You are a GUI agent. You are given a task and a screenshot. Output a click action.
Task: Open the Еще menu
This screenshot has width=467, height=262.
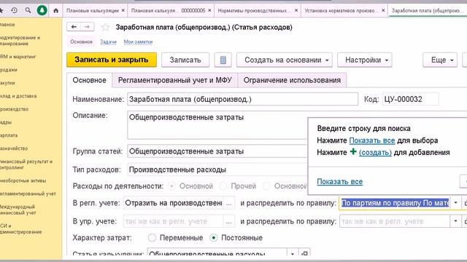coord(440,60)
